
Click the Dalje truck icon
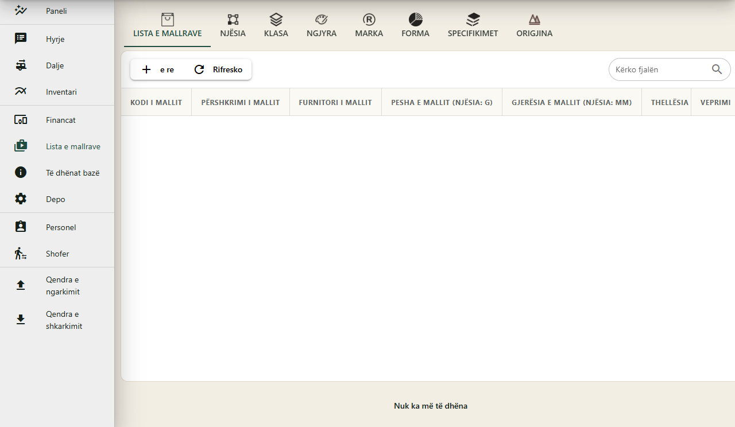pos(21,65)
